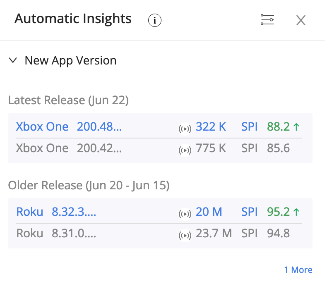The height and width of the screenshot is (284, 327).
Task: Open the Automatic Insights info icon
Action: tap(154, 20)
